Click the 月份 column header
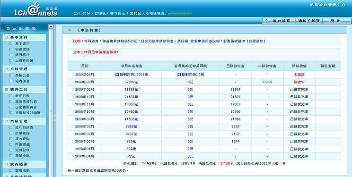Screen dimensions: 352x177 [85, 66]
